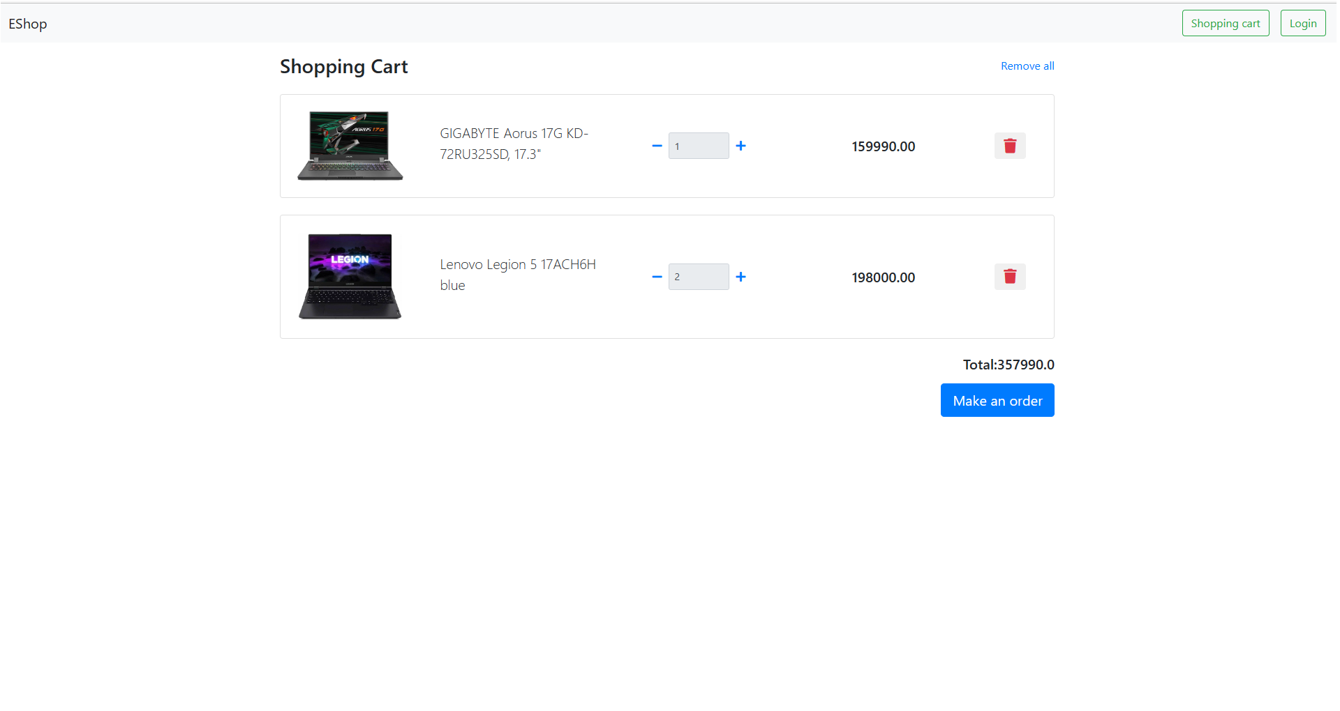
Task: Select the Lenovo Legion 5 17ACH6H product name
Action: (x=518, y=275)
